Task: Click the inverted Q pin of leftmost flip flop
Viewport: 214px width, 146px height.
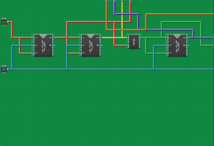Action: [54, 45]
